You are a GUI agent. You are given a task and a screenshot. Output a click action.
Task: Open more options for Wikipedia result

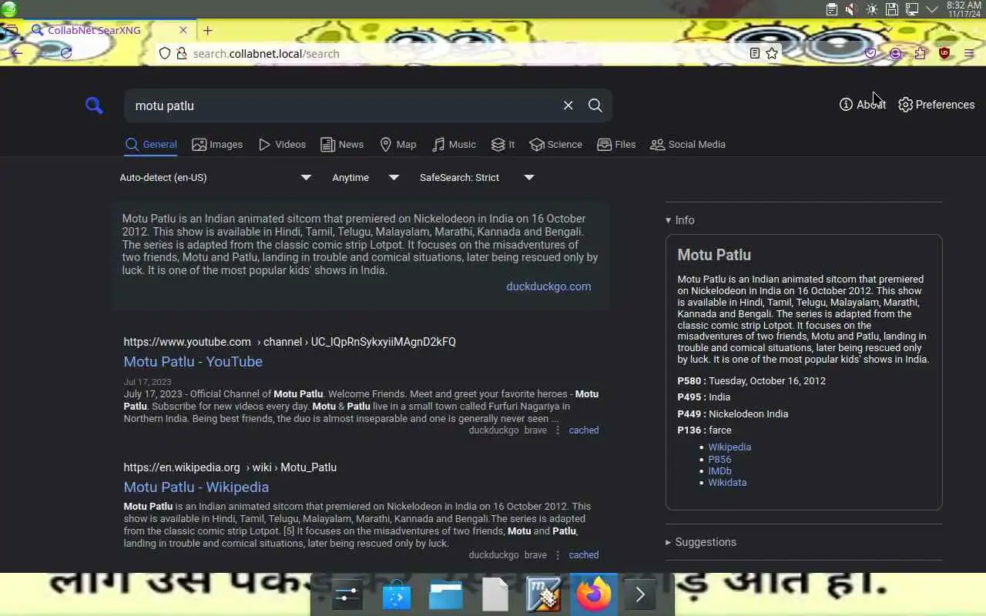[x=558, y=555]
